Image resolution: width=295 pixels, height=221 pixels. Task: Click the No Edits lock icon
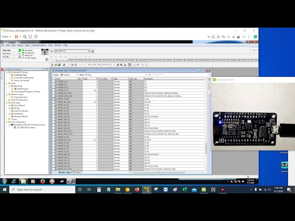pyautogui.click(x=19, y=57)
